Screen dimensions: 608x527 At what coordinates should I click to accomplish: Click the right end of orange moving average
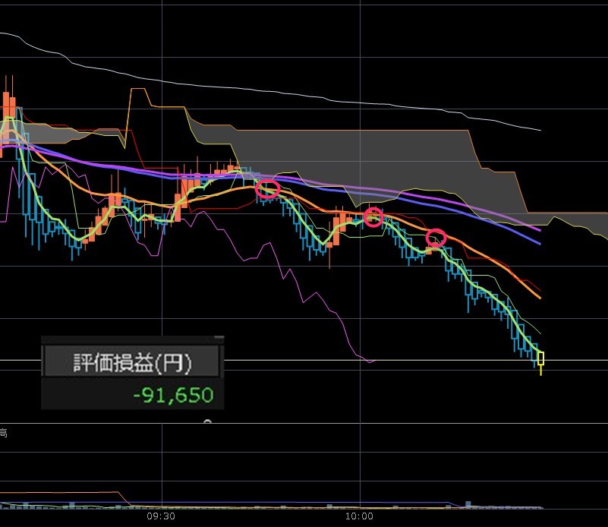coord(539,297)
